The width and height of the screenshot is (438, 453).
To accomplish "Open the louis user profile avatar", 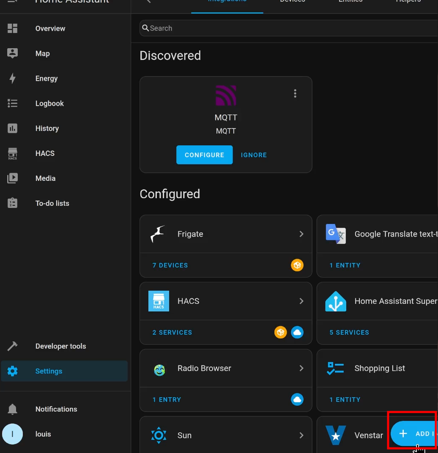I will [12, 434].
